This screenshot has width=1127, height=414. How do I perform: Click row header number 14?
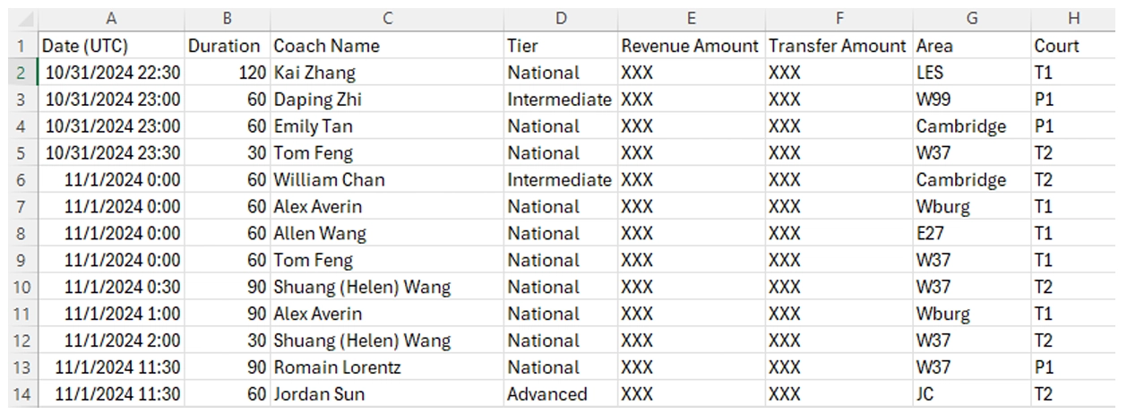[x=20, y=394]
